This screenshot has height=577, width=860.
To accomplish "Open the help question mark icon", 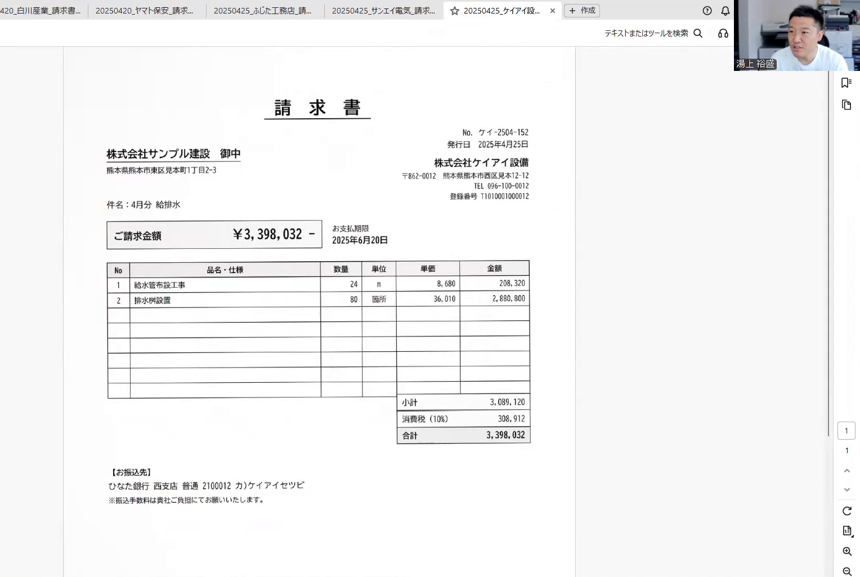I will click(x=707, y=11).
